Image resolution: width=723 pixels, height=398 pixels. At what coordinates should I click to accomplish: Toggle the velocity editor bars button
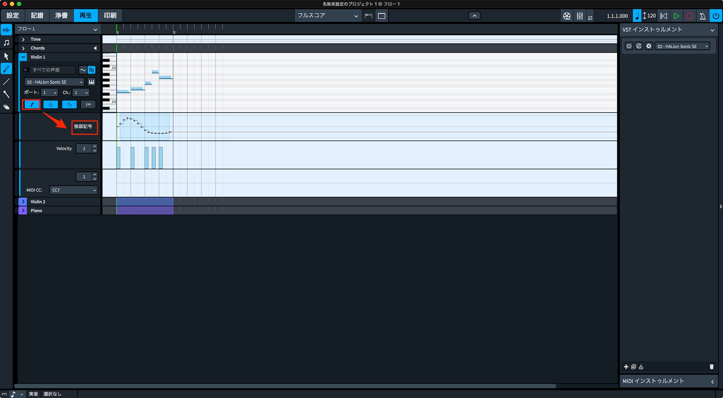point(51,104)
